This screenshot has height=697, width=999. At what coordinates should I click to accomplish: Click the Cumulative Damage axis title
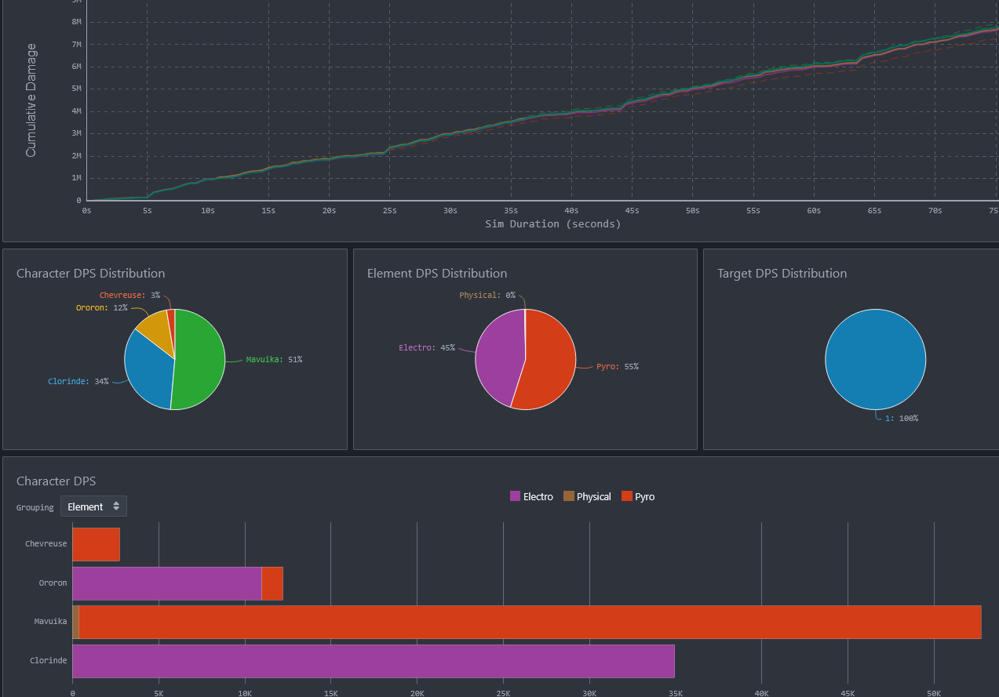tap(31, 100)
